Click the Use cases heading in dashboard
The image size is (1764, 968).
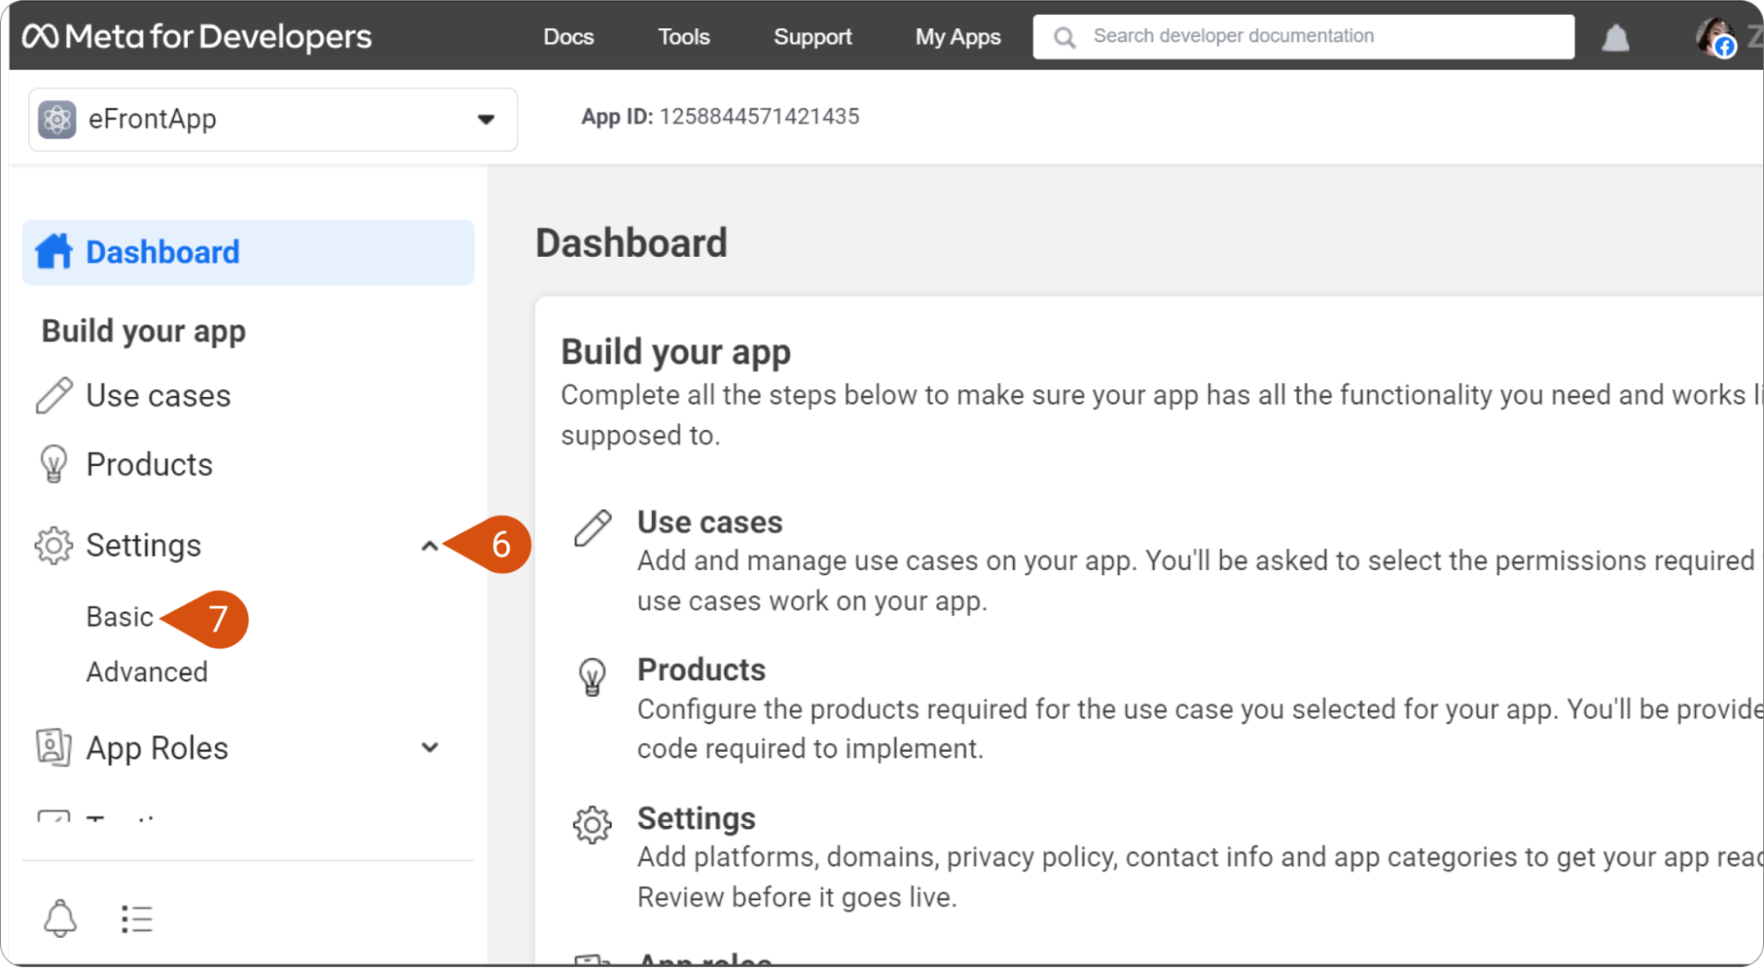coord(709,522)
